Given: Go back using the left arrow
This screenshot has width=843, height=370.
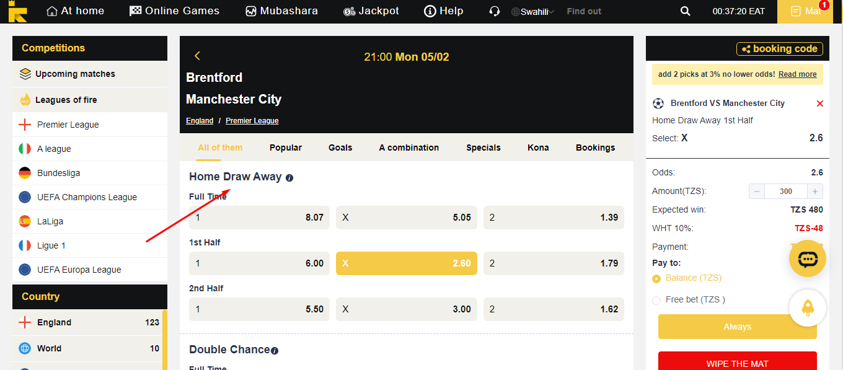Looking at the screenshot, I should coord(197,56).
